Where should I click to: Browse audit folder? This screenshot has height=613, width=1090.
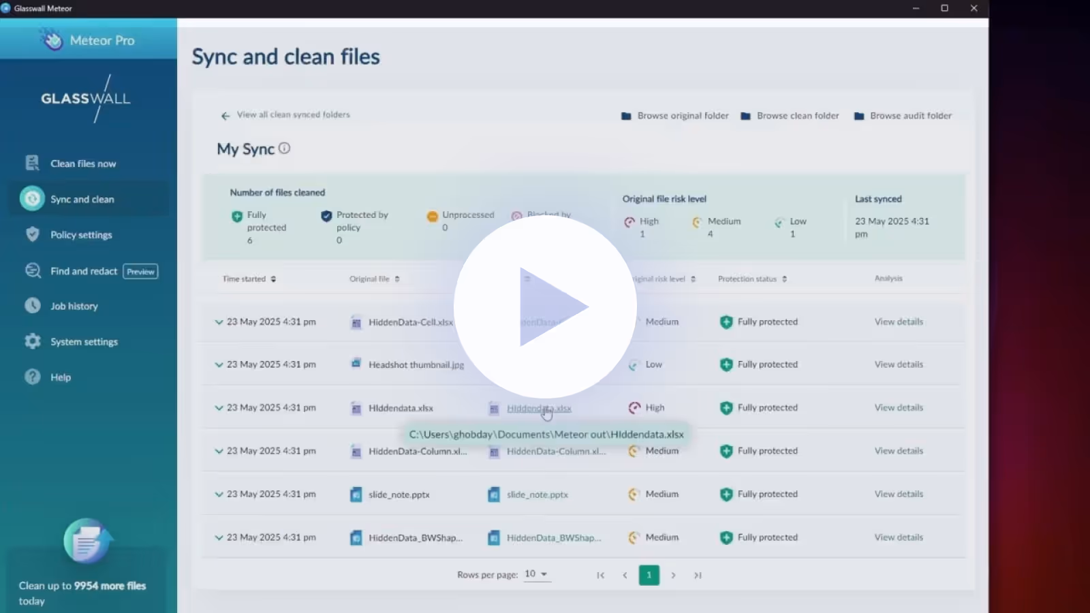(x=903, y=116)
